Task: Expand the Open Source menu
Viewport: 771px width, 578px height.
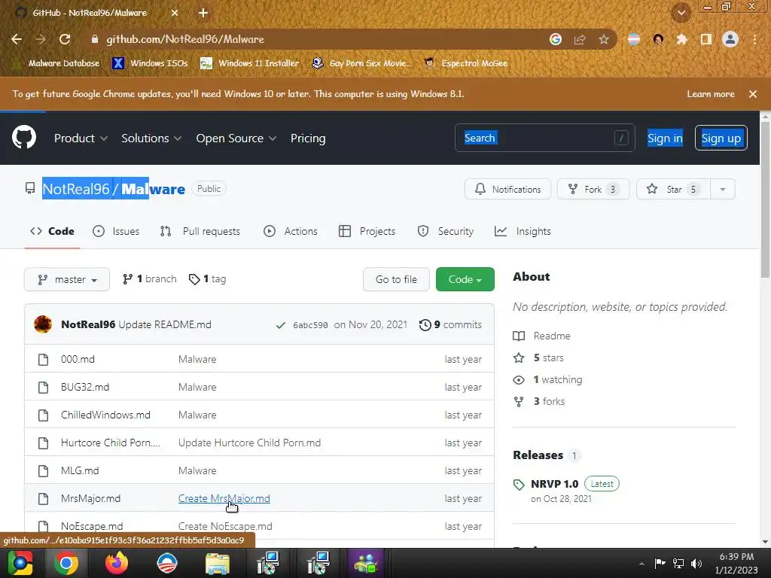Action: click(236, 138)
